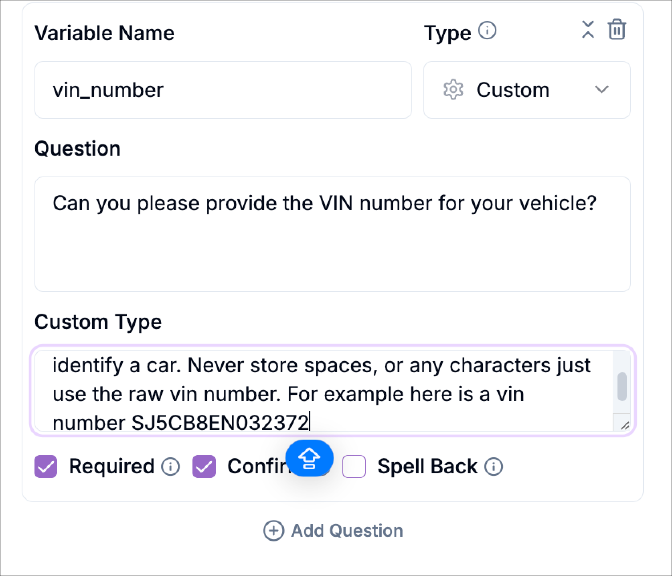The height and width of the screenshot is (576, 672).
Task: Click inside the vin_number name field
Action: 223,90
